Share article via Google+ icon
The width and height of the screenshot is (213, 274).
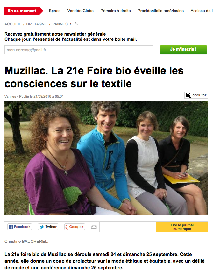click(x=66, y=227)
